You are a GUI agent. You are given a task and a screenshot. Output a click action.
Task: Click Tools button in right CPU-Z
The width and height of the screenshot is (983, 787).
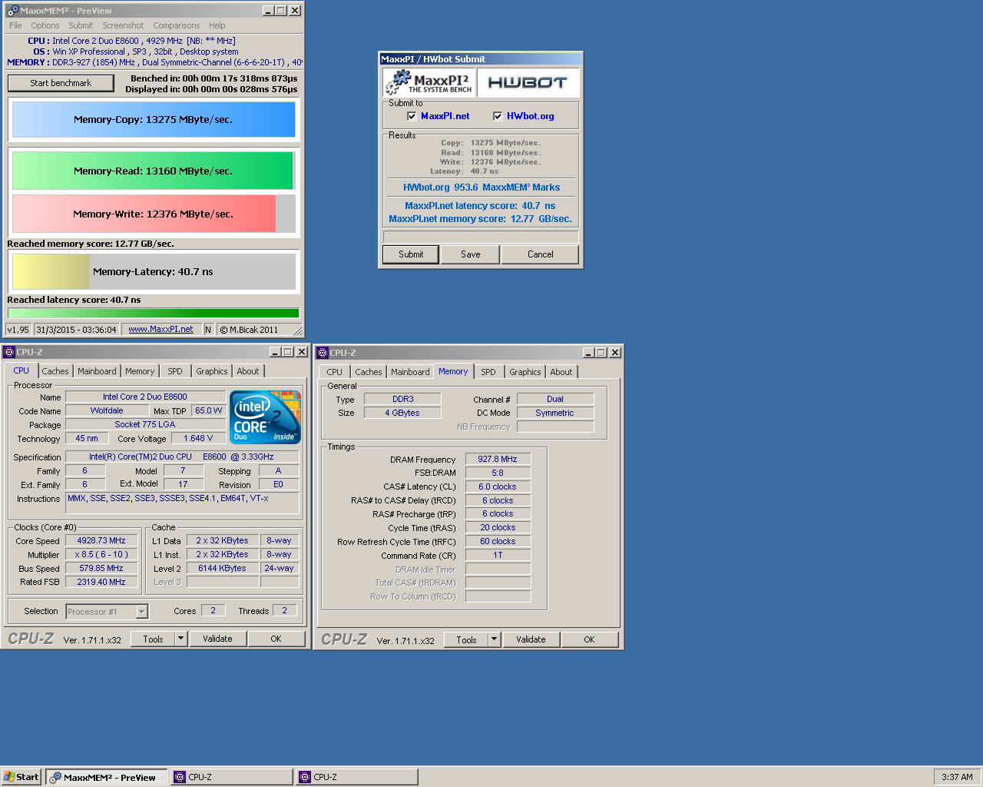(x=466, y=639)
